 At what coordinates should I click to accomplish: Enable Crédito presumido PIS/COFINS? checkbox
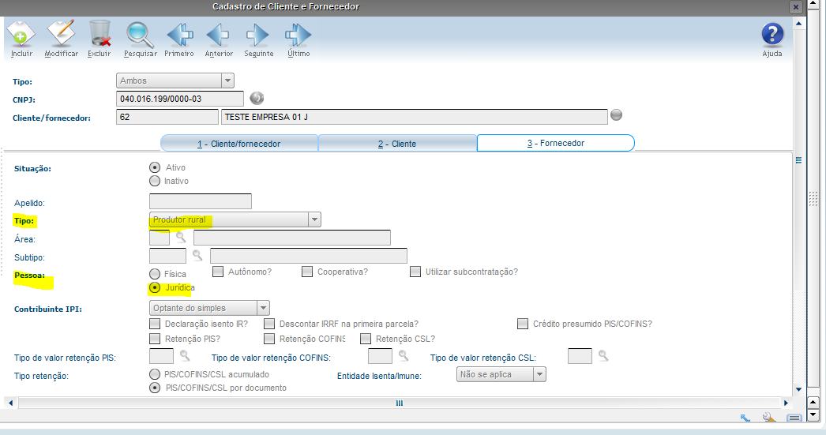pyautogui.click(x=523, y=324)
